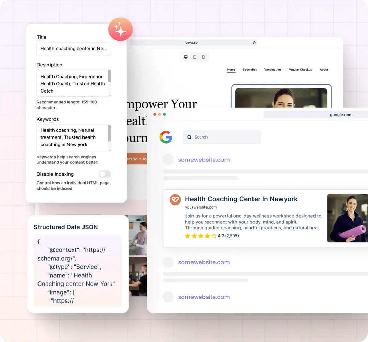Click the red window control dot

155,114
